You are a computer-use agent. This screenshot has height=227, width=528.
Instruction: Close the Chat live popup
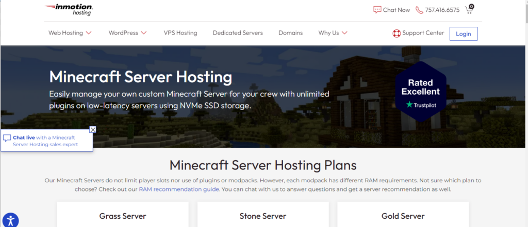click(x=93, y=130)
